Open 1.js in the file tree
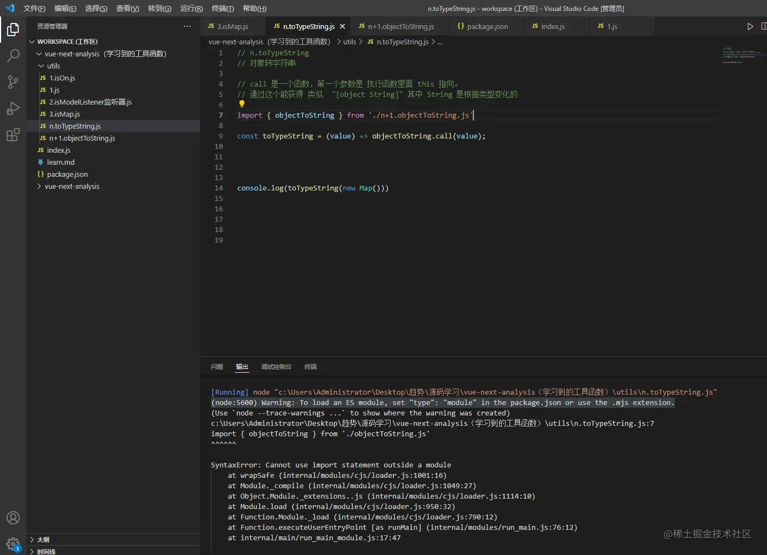Image resolution: width=767 pixels, height=555 pixels. pos(113,90)
